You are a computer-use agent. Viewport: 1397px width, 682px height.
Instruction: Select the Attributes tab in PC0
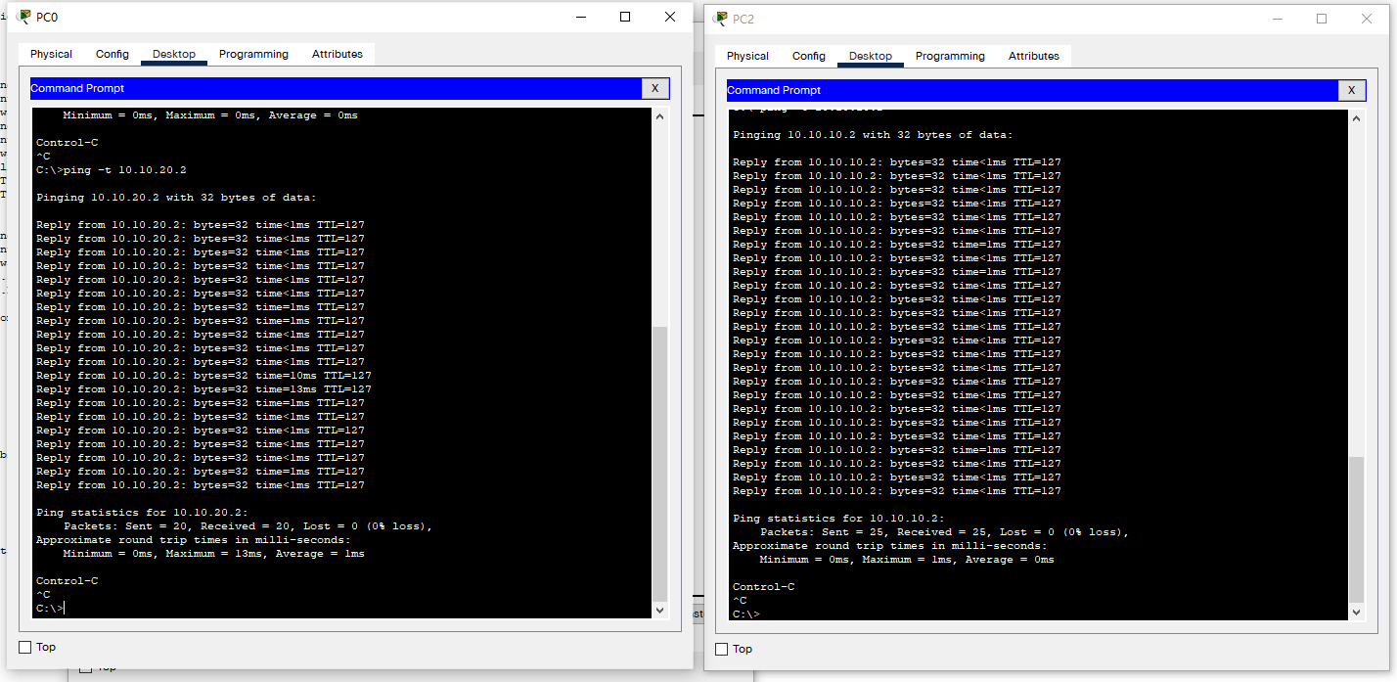click(338, 55)
